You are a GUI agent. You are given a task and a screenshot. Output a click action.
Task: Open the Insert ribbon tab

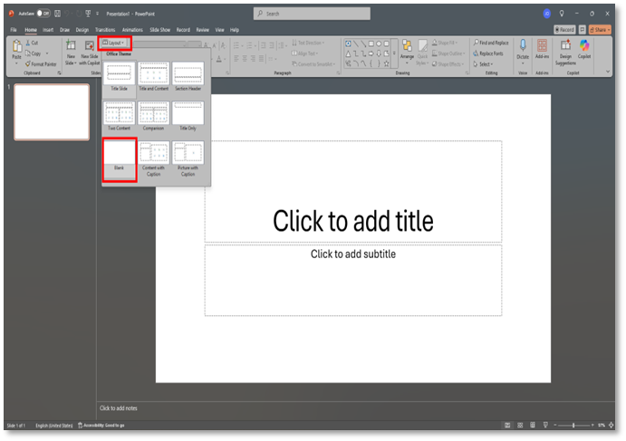coord(48,30)
